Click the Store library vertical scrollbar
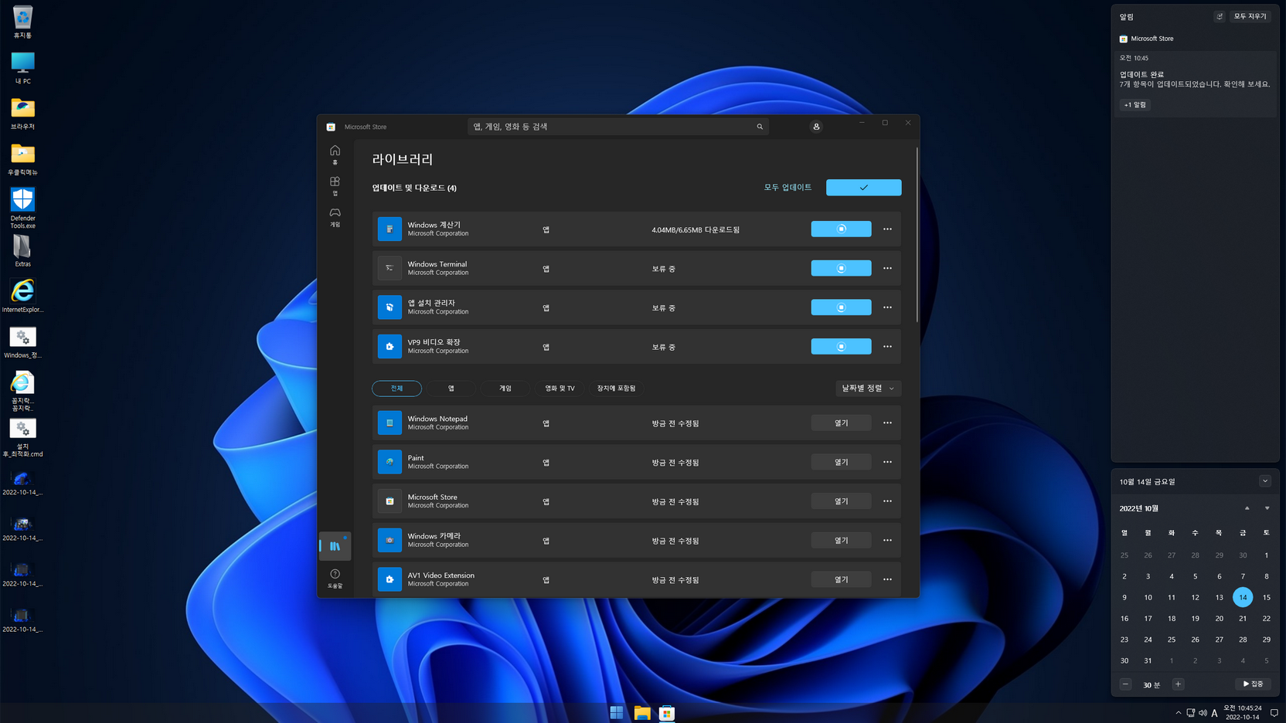This screenshot has width=1286, height=723. [917, 235]
